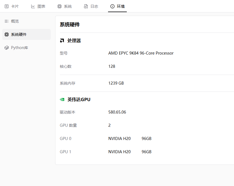Select the 环境 tab
The image size is (234, 186).
coord(117,6)
